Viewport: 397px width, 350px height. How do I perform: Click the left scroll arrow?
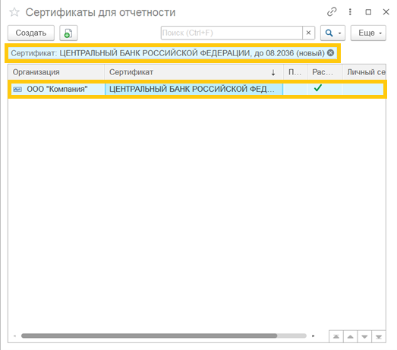(x=14, y=336)
